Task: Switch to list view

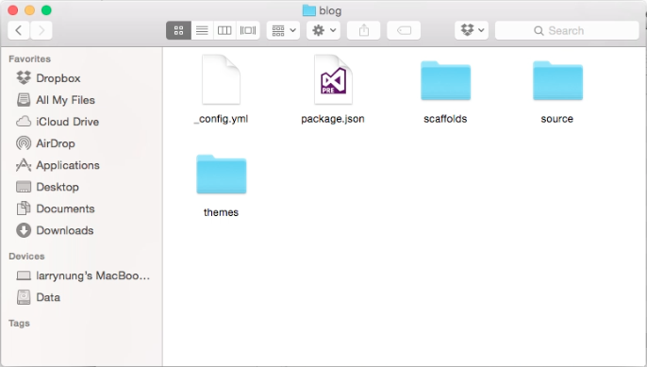Action: 202,30
